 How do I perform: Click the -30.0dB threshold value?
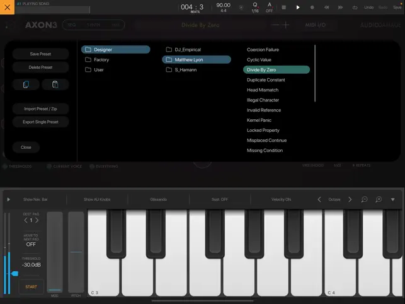click(x=31, y=265)
